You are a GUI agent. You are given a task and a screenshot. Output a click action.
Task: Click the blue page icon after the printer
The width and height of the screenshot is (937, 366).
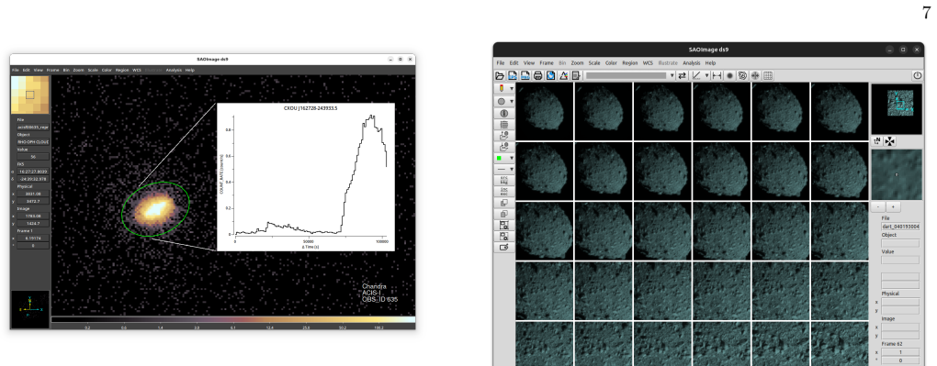(x=550, y=76)
